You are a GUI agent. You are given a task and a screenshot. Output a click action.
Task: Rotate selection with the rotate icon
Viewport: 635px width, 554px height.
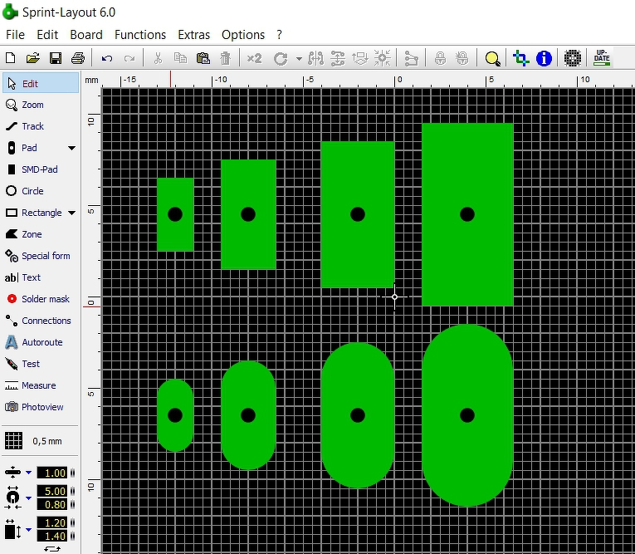point(281,59)
